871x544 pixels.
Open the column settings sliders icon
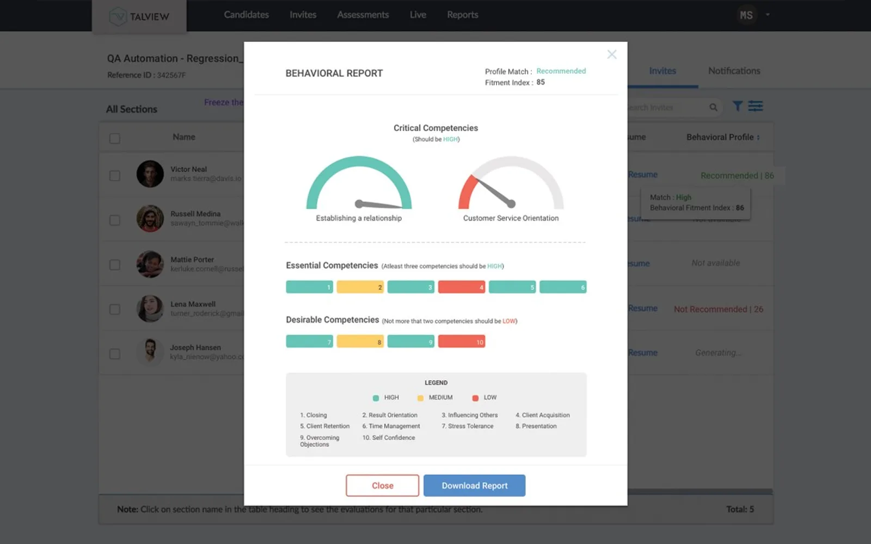(x=756, y=106)
